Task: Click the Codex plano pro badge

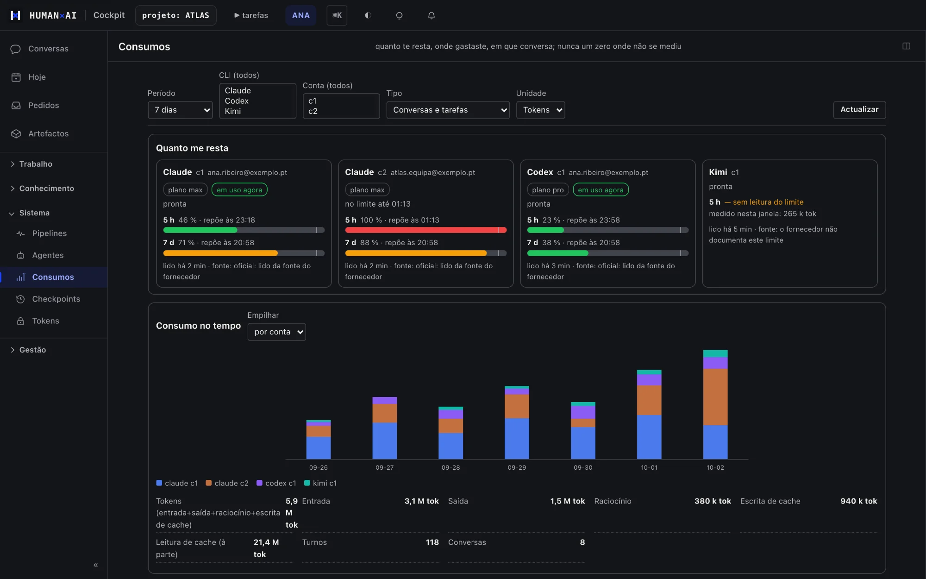Action: (x=548, y=190)
